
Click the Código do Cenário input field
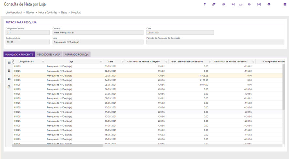[27, 32]
